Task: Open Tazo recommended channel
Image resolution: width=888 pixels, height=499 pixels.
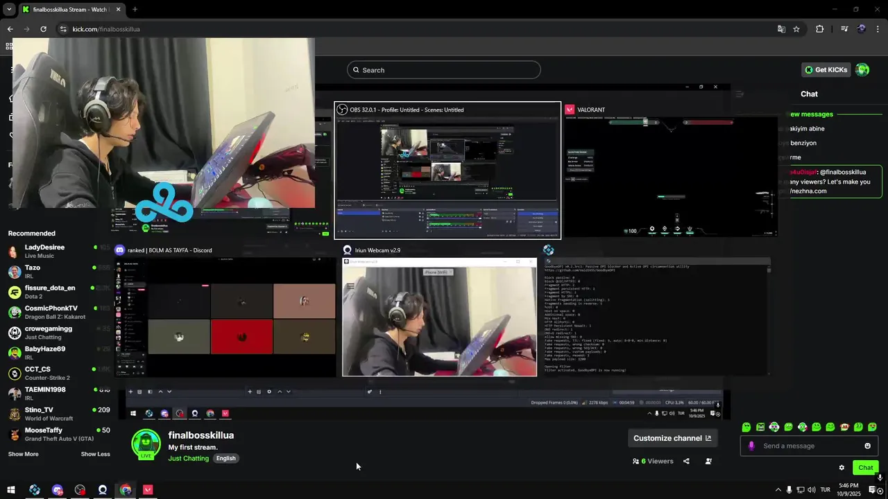Action: coord(60,271)
